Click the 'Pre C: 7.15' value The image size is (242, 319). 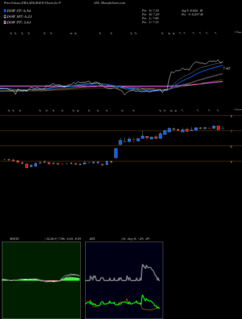pos(151,22)
